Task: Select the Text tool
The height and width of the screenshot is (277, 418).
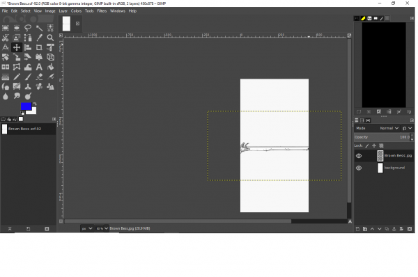Action: (x=39, y=67)
